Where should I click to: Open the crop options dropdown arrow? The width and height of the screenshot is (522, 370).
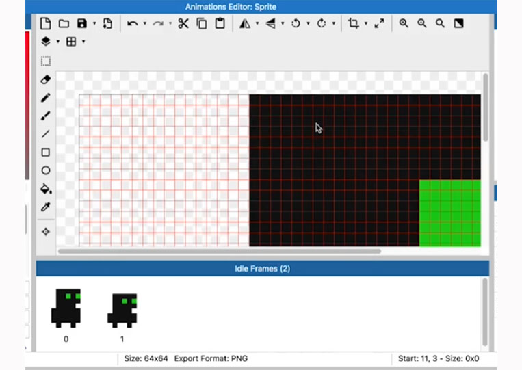click(366, 24)
